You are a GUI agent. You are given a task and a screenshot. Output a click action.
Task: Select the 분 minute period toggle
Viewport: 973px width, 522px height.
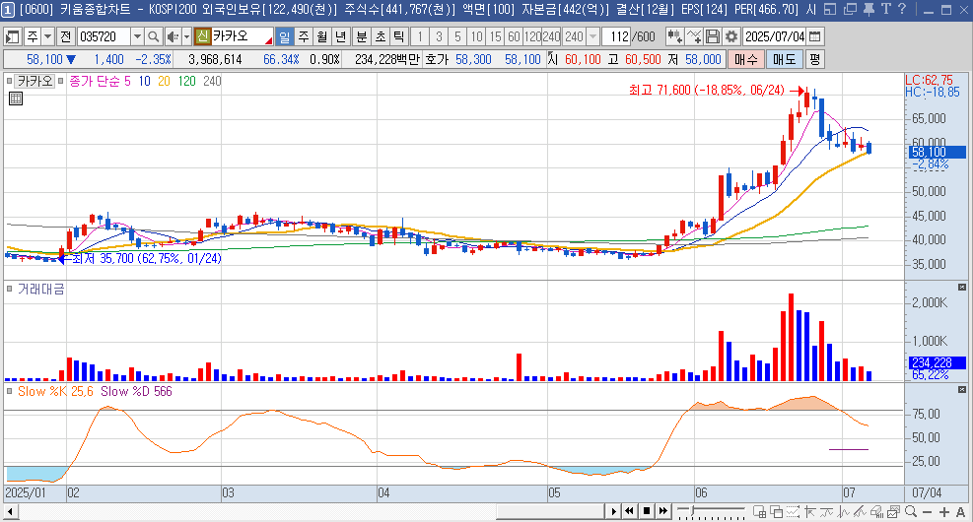pos(361,36)
